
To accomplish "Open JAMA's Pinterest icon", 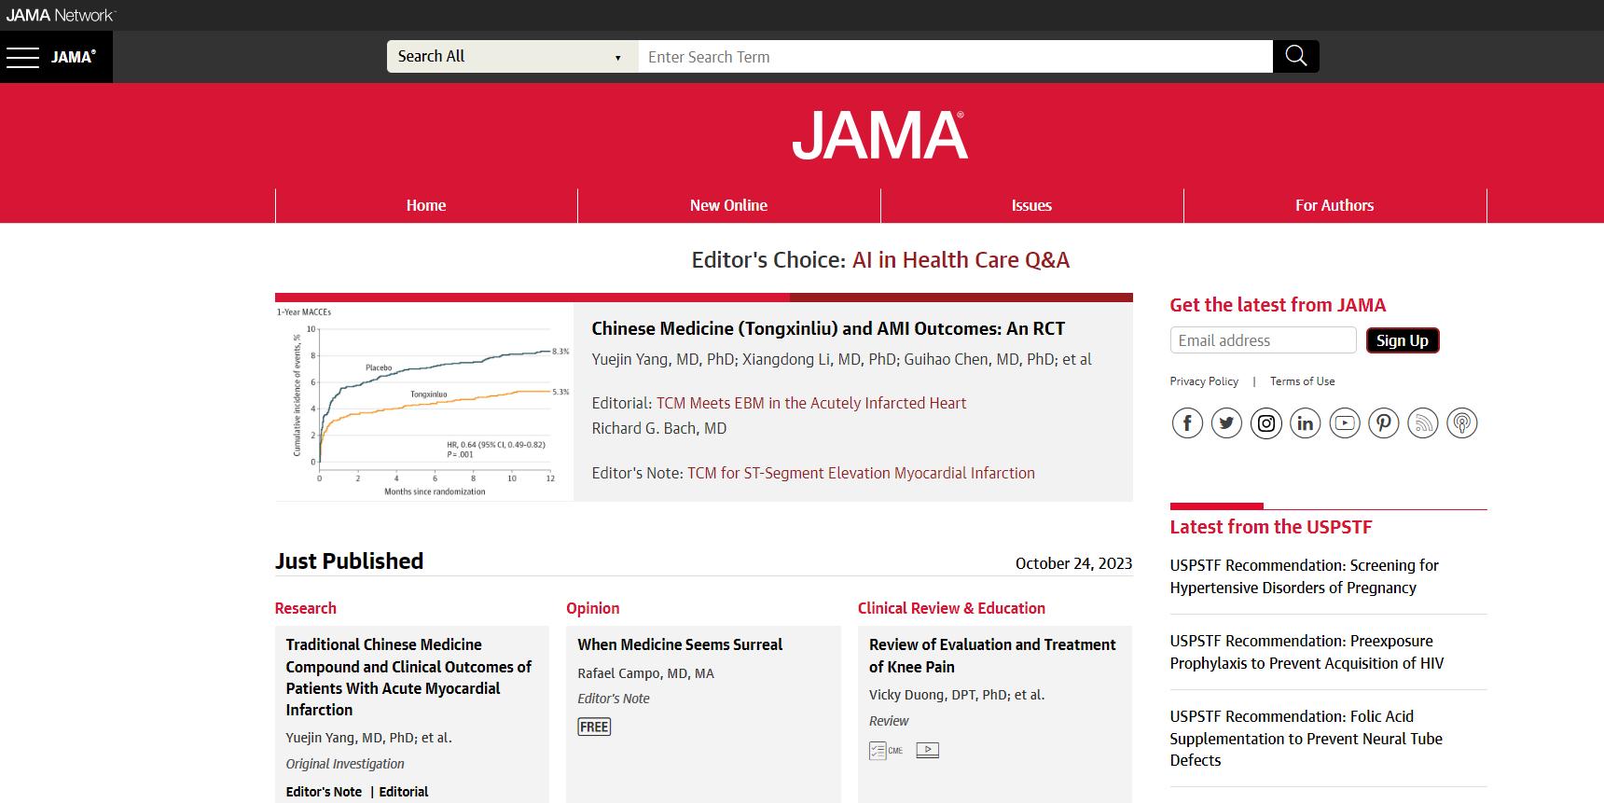I will 1384,423.
